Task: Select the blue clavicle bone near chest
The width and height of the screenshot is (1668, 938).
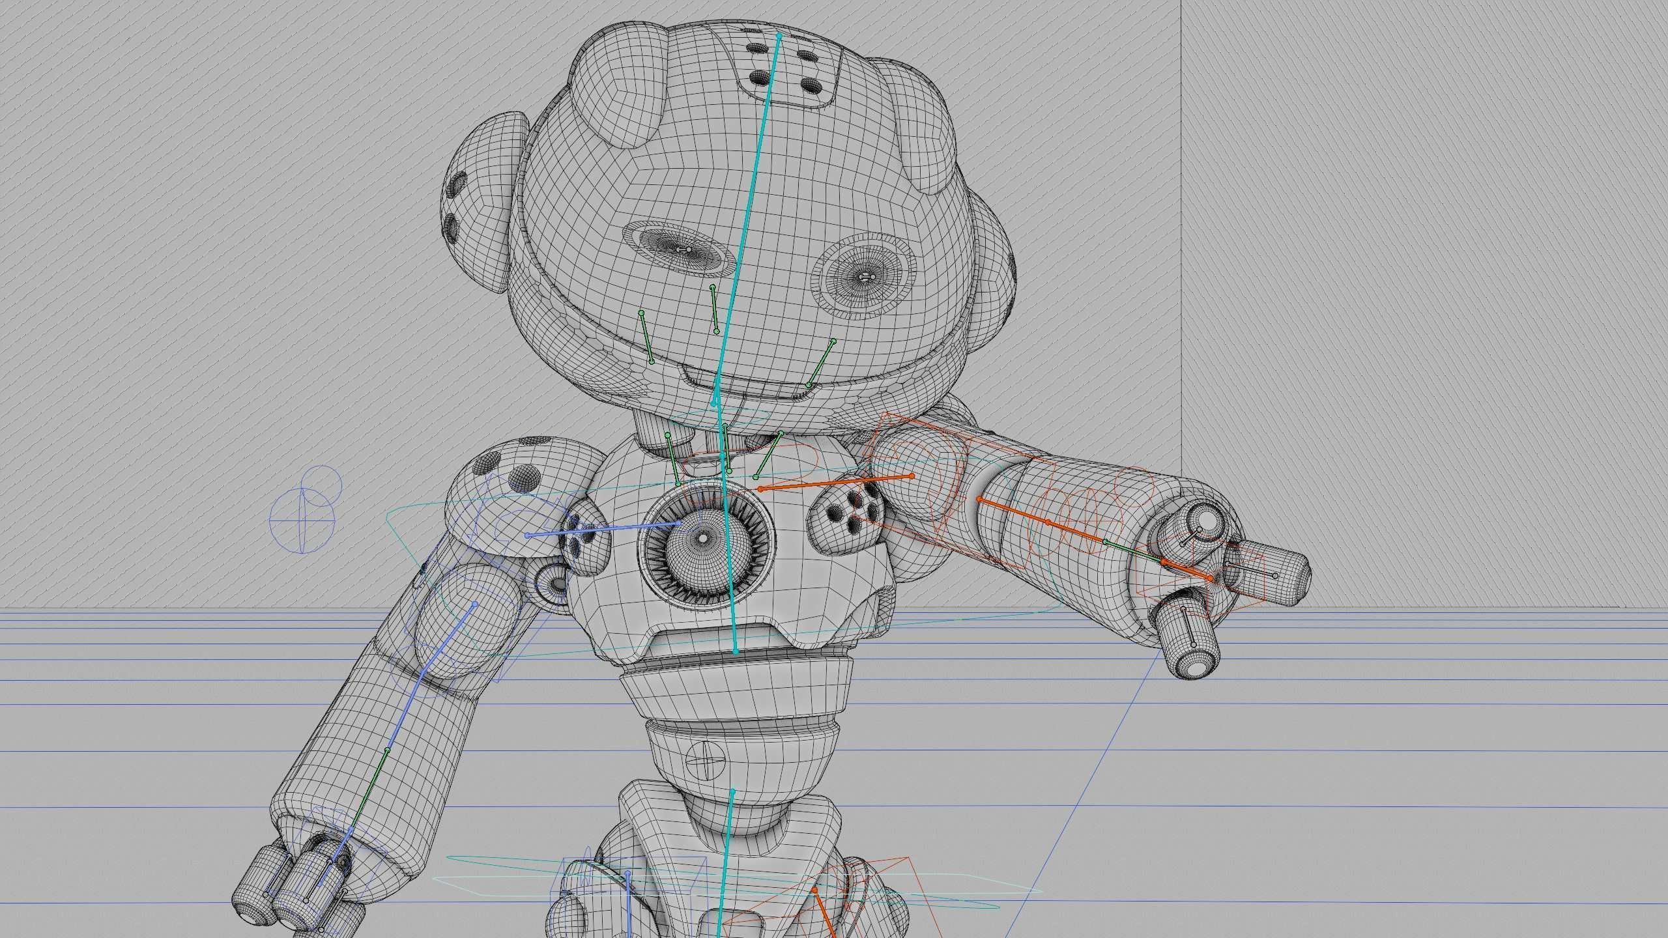Action: pos(603,529)
